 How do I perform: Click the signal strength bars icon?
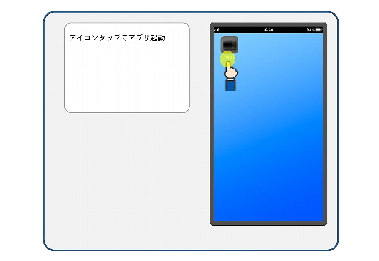pos(217,30)
